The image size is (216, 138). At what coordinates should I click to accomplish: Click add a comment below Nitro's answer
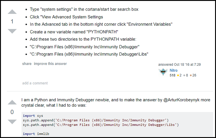(35, 83)
